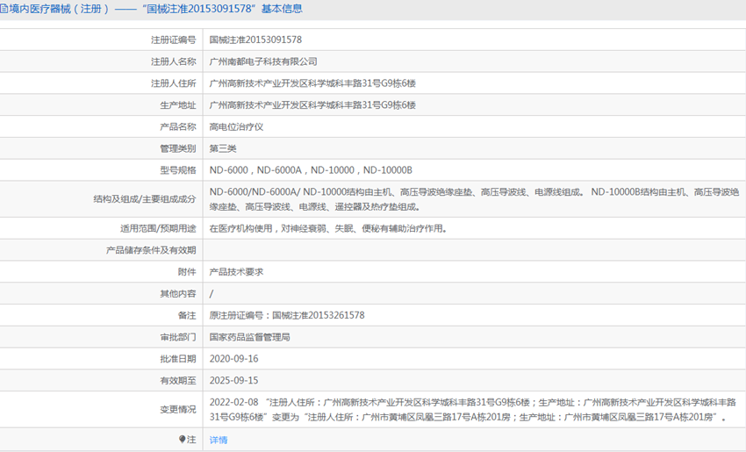The height and width of the screenshot is (452, 746).
Task: Select product name 高电位治疗仪
Action: [x=236, y=127]
